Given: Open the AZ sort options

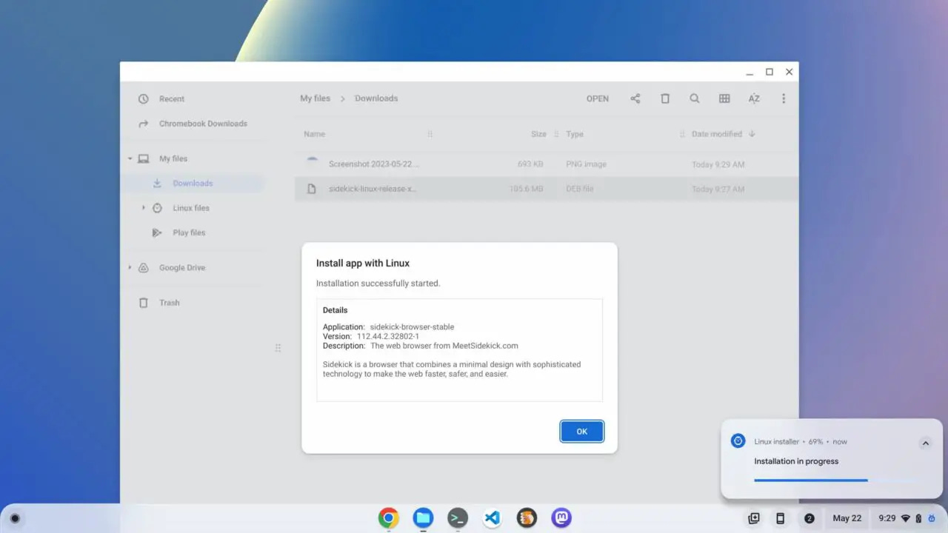Looking at the screenshot, I should point(754,98).
